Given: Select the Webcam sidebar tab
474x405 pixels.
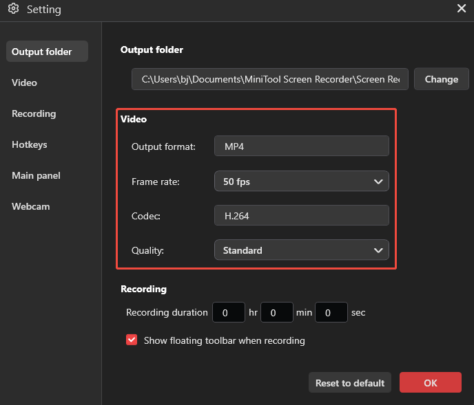Looking at the screenshot, I should pyautogui.click(x=31, y=206).
